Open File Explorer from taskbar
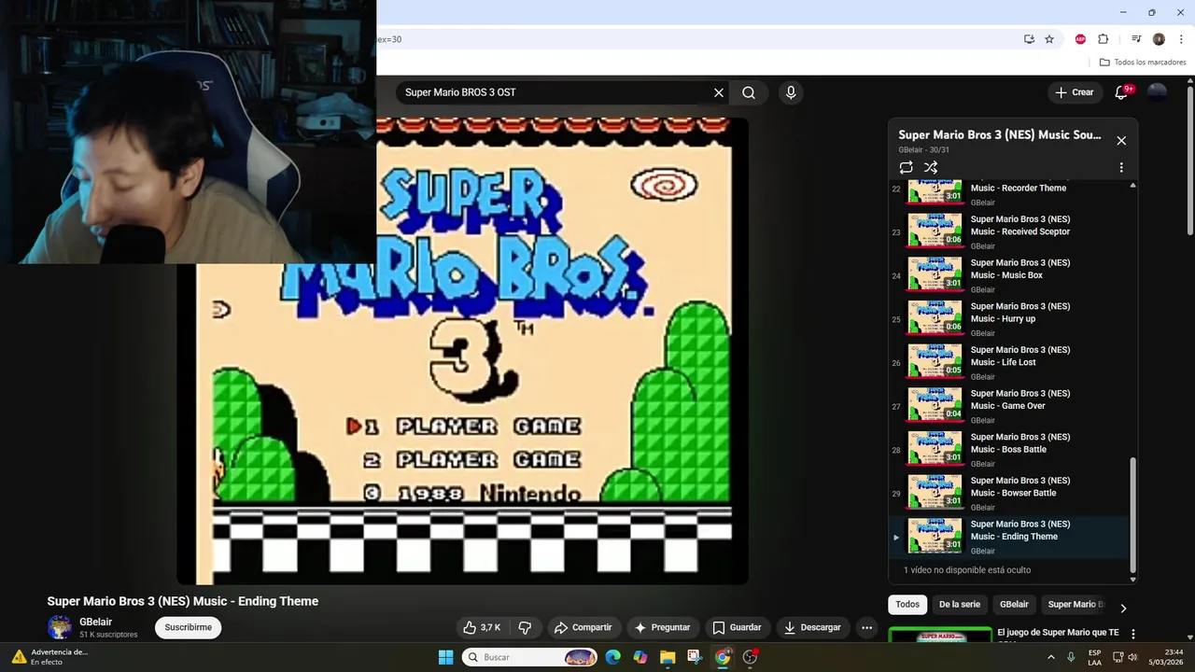The width and height of the screenshot is (1195, 672). coord(668,657)
